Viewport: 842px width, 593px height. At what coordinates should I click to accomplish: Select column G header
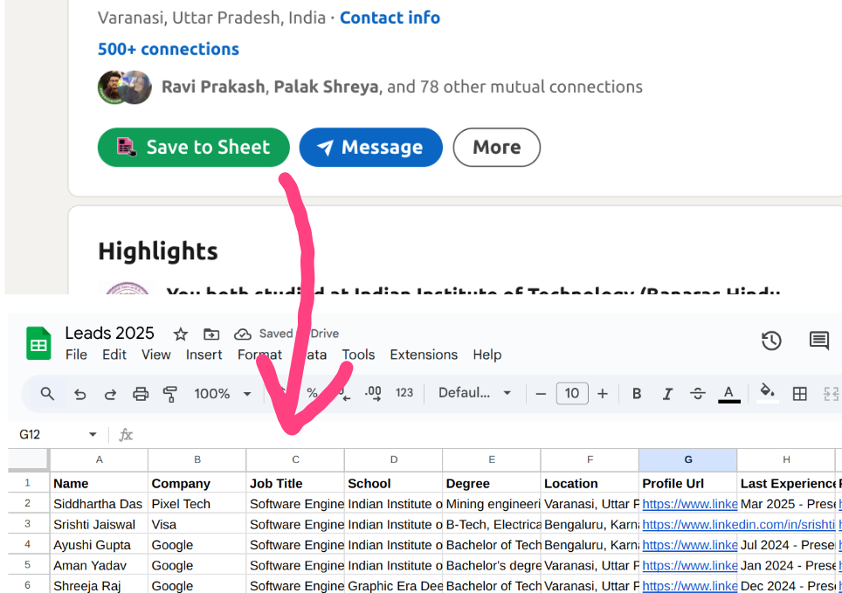tap(687, 459)
